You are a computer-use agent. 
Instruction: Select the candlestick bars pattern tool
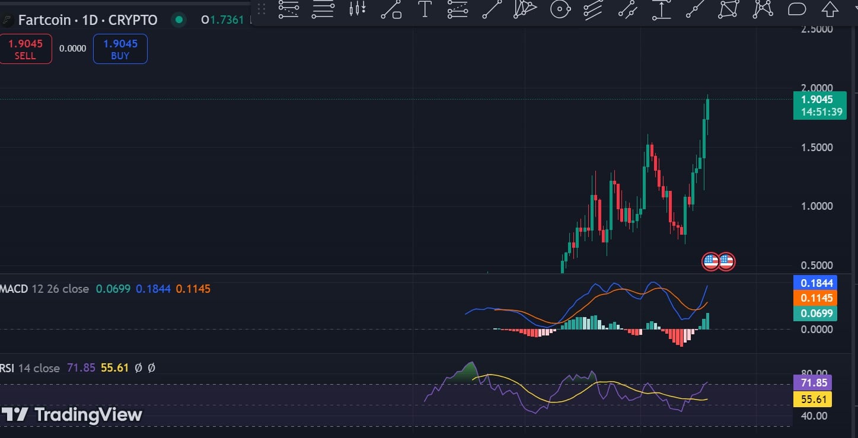[357, 9]
